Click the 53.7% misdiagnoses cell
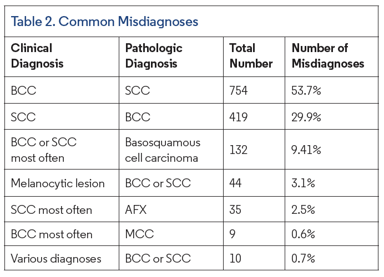This screenshot has width=384, height=277. 306,91
